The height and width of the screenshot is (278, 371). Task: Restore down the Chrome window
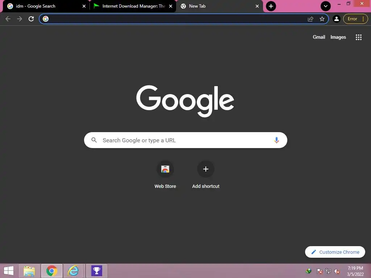point(348,4)
